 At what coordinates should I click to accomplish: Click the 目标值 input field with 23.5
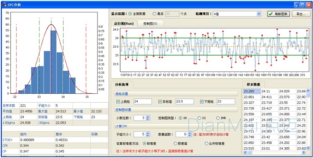[x=185, y=101]
